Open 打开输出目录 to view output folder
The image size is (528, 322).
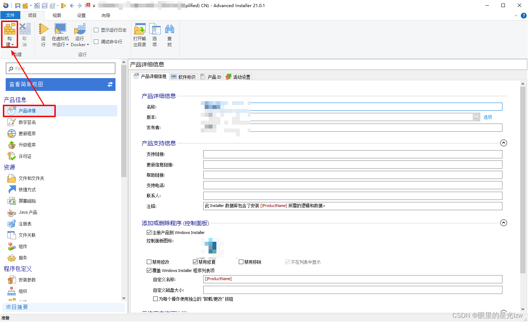pos(139,34)
